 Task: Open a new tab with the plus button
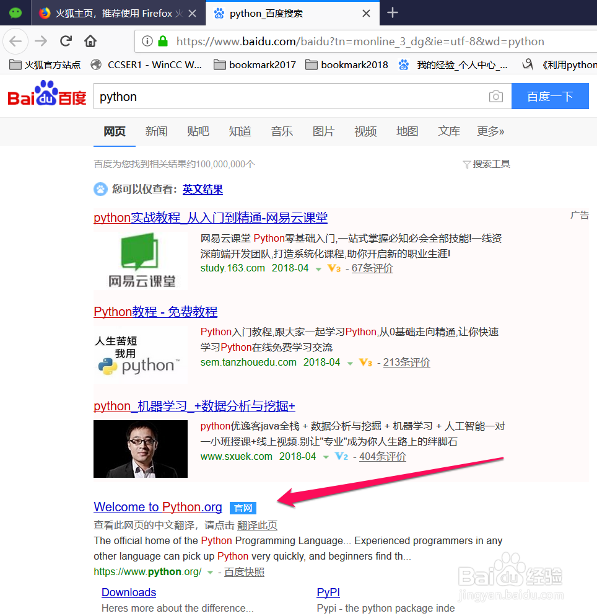[x=393, y=12]
